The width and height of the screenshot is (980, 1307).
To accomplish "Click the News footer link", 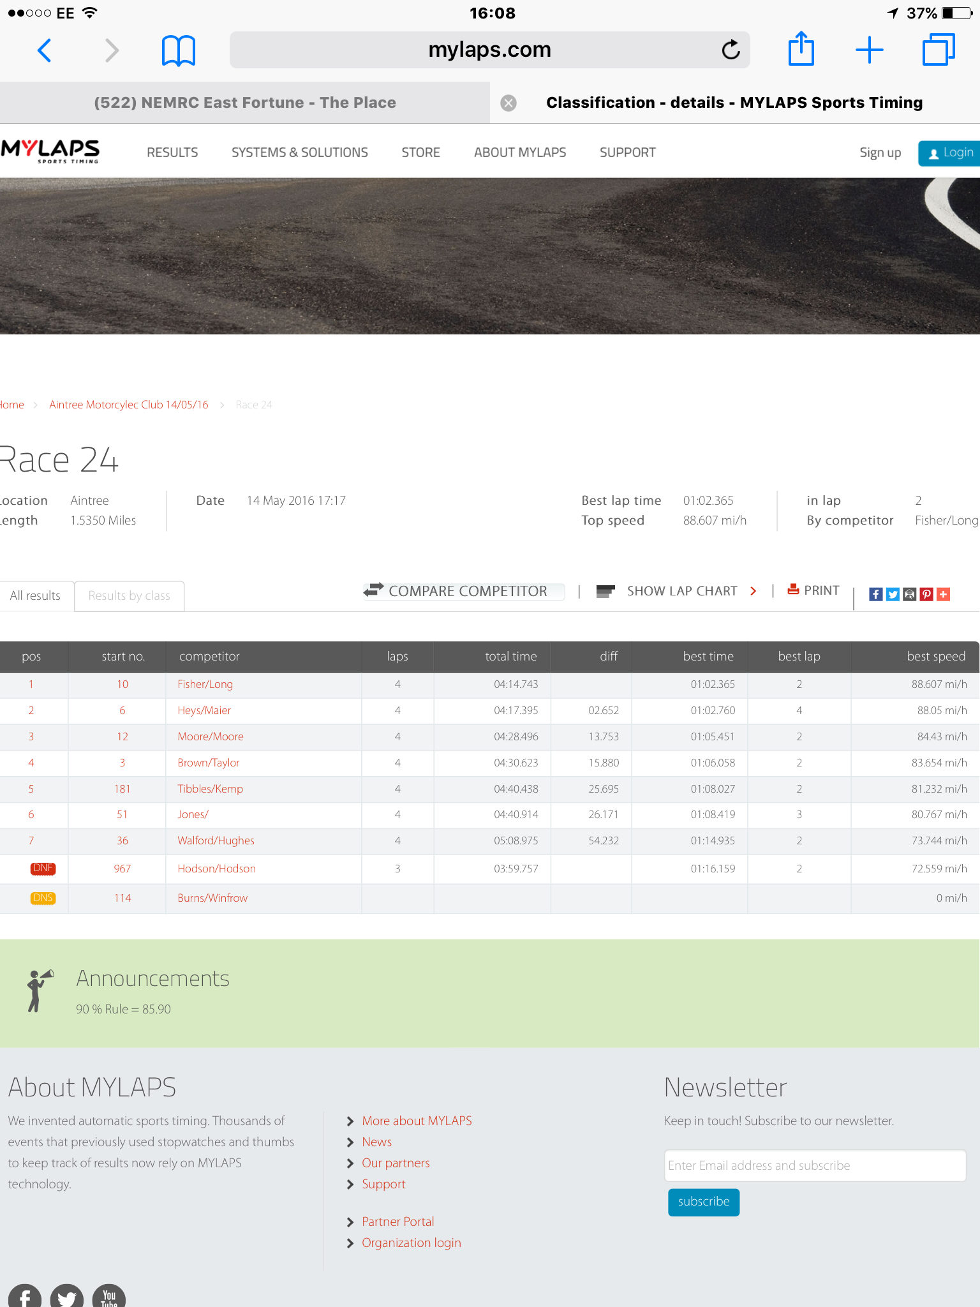I will click(x=376, y=1142).
